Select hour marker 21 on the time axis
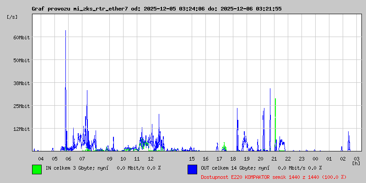Image resolution: width=366 pixels, height=183 pixels. [274, 158]
